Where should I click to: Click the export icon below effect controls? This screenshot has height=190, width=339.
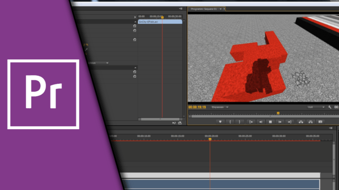[180, 123]
